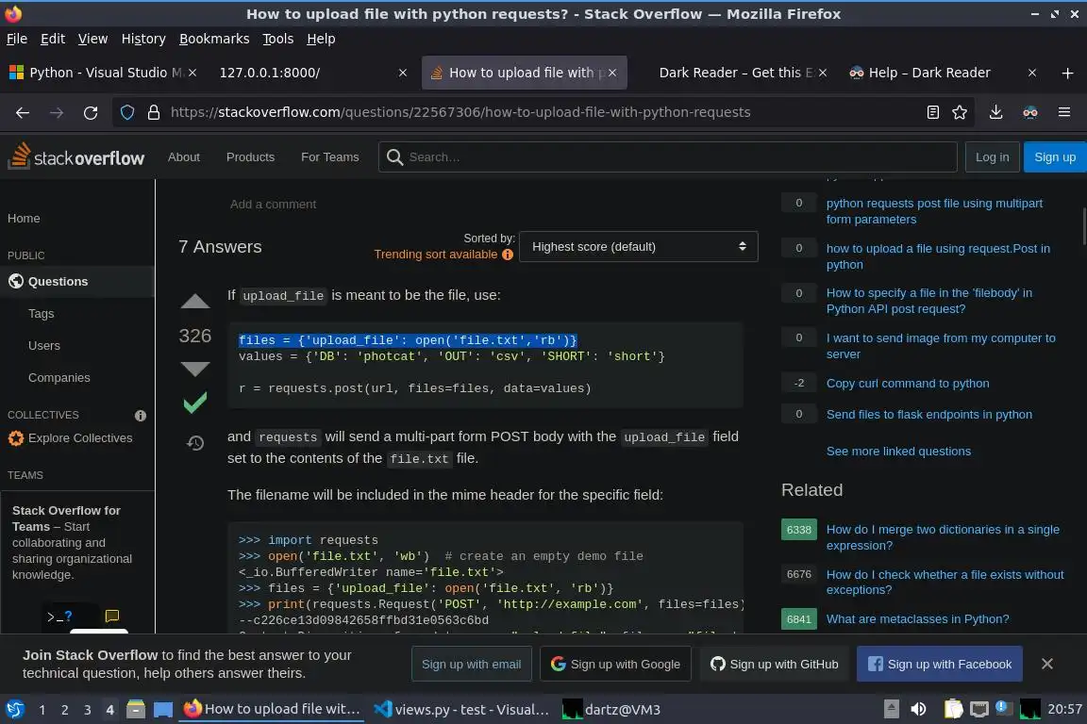Downvote the answer with down arrow

point(194,369)
